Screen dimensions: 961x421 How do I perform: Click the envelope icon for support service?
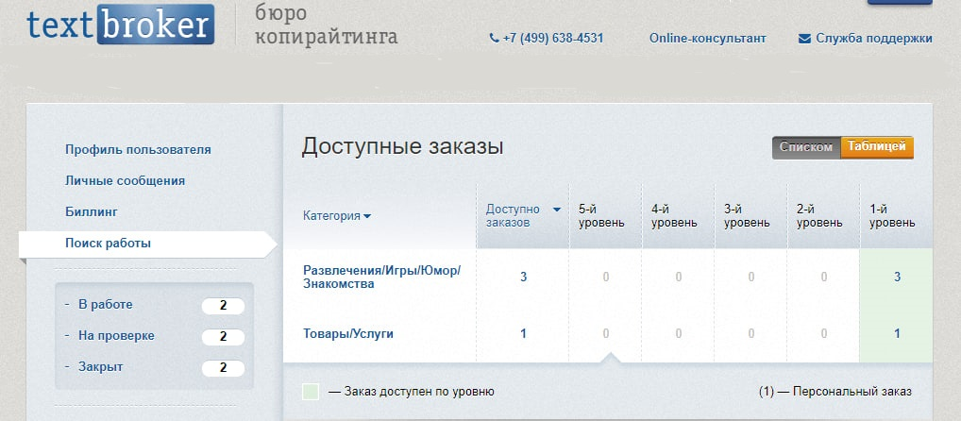tap(804, 39)
